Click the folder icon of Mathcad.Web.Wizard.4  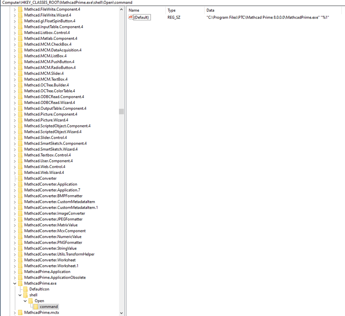pyautogui.click(x=20, y=172)
